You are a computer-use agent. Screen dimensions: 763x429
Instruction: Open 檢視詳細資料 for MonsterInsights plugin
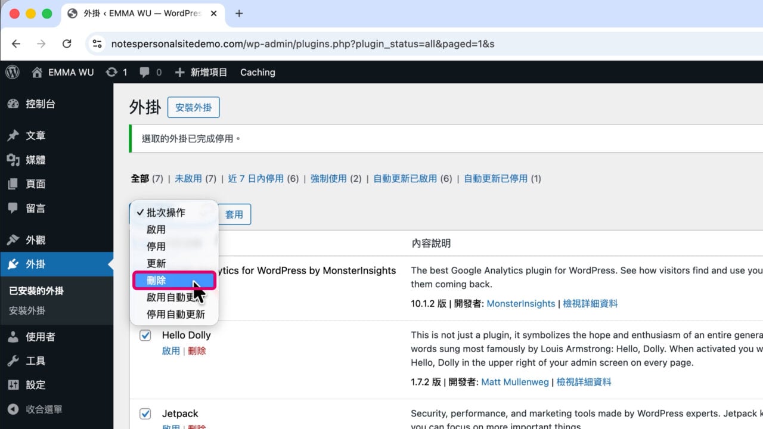point(590,304)
